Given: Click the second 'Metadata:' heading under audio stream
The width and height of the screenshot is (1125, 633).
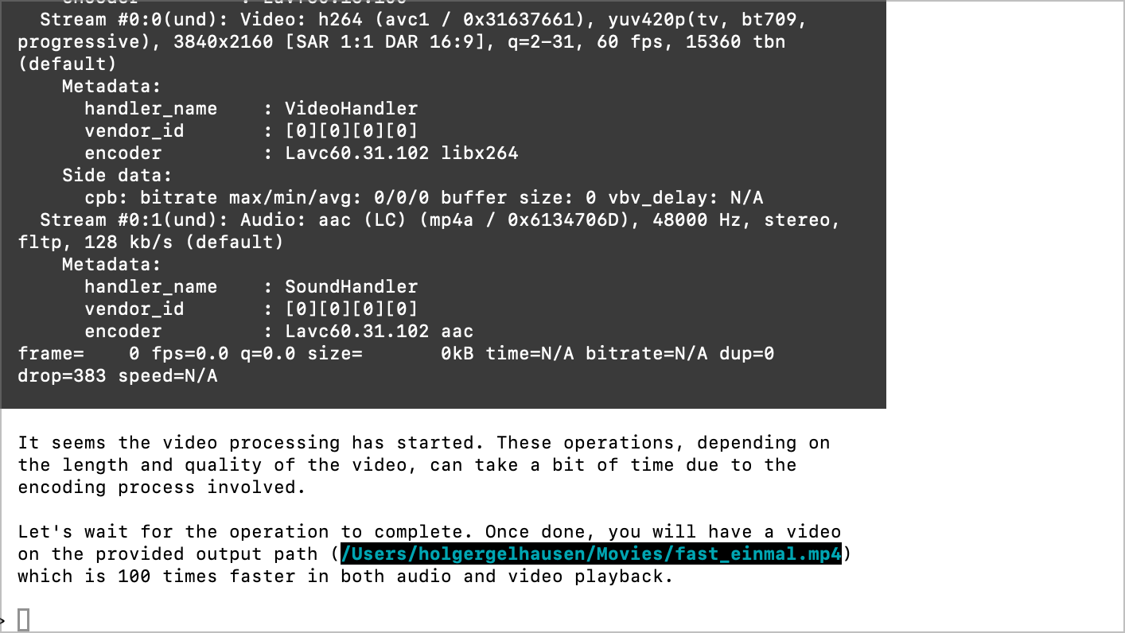Looking at the screenshot, I should (112, 265).
